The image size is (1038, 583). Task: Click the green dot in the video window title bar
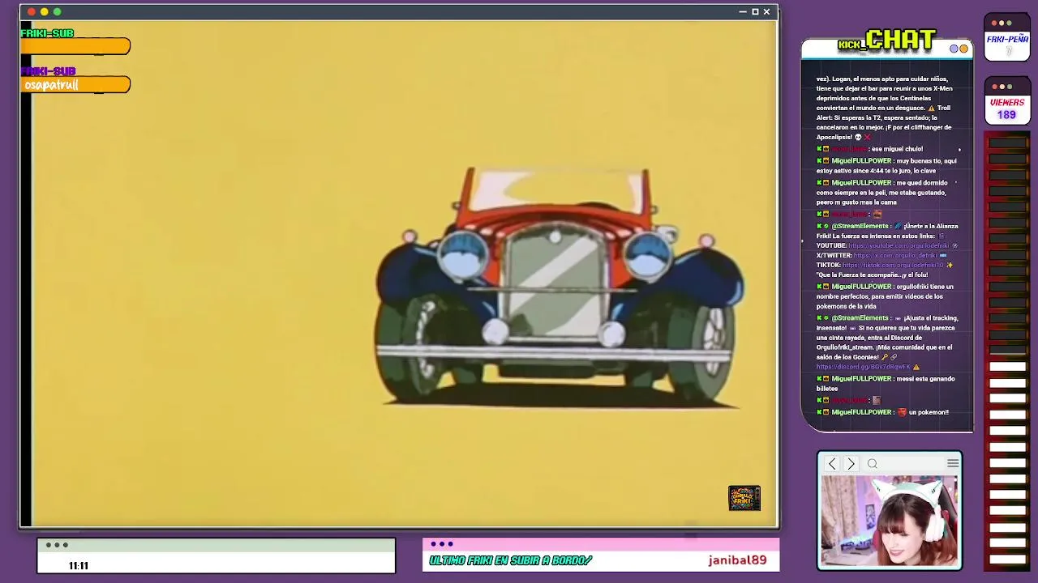(57, 11)
